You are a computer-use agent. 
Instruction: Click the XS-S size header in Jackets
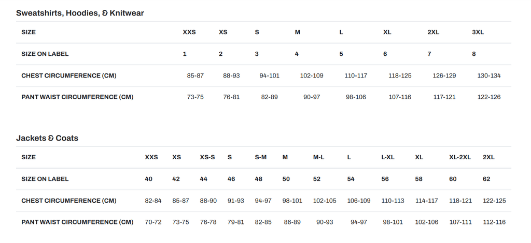tap(207, 157)
